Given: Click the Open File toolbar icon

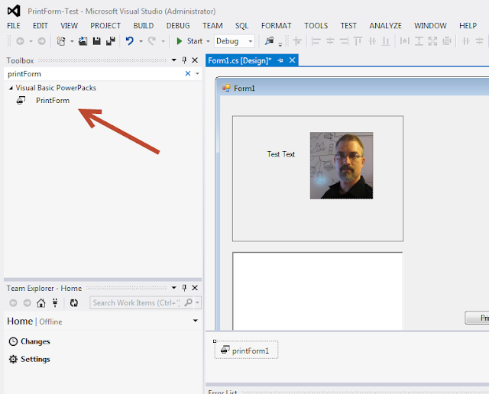Looking at the screenshot, I should point(83,41).
